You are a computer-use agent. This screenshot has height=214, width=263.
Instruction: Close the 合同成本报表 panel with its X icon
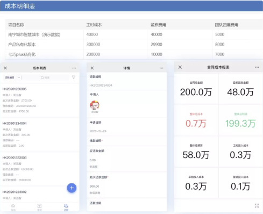pyautogui.click(x=180, y=67)
